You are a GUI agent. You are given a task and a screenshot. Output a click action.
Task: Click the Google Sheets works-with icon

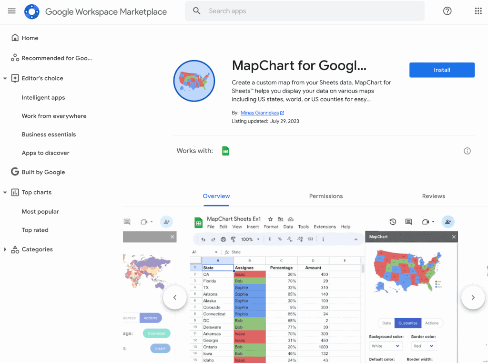[225, 151]
